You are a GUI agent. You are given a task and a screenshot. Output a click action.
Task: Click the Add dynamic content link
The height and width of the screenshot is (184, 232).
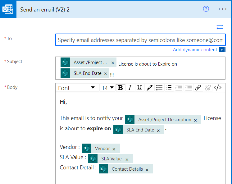[x=195, y=50]
